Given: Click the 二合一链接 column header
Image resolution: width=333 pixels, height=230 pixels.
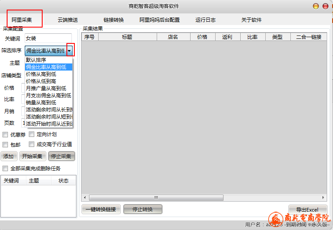Looking at the screenshot, I should tap(309, 37).
